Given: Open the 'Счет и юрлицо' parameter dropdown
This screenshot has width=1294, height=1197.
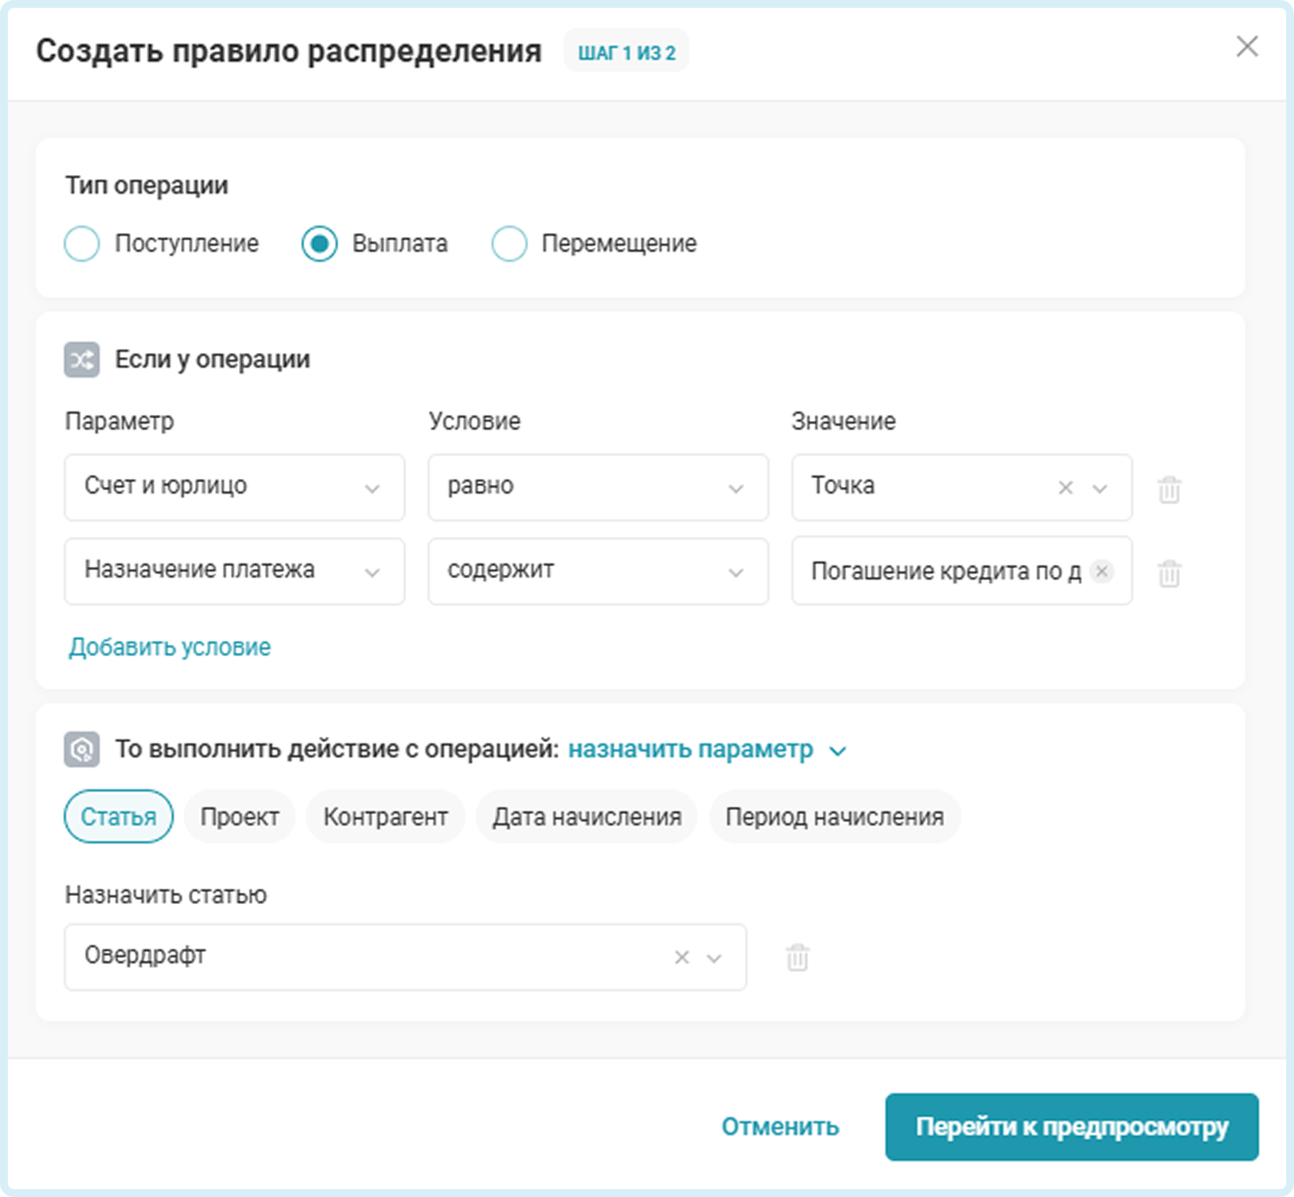Looking at the screenshot, I should [234, 487].
